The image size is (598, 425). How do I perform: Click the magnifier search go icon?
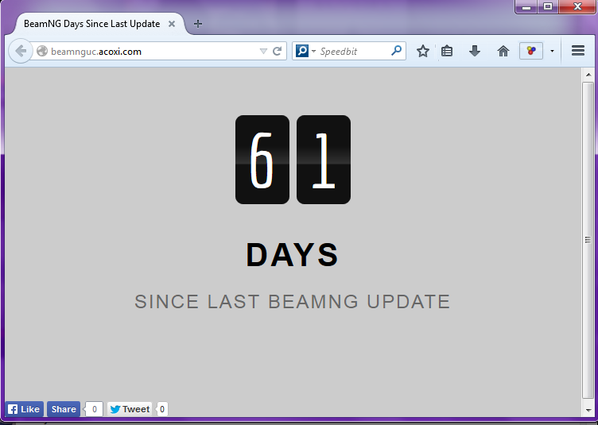tap(397, 50)
